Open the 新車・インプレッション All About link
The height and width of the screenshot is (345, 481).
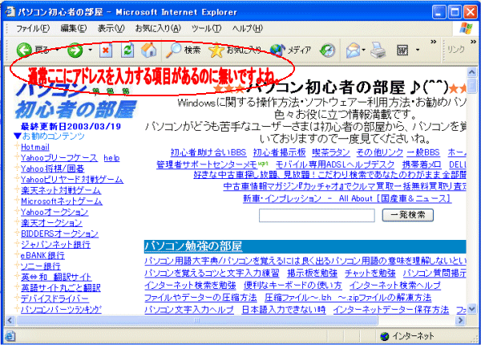tap(347, 199)
